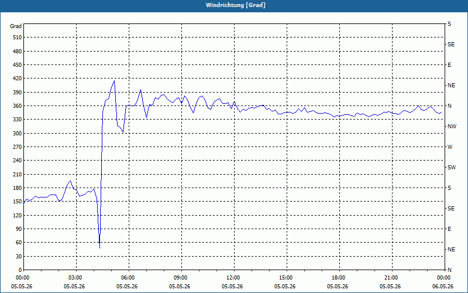Click the S compass label level with 180

(x=449, y=188)
